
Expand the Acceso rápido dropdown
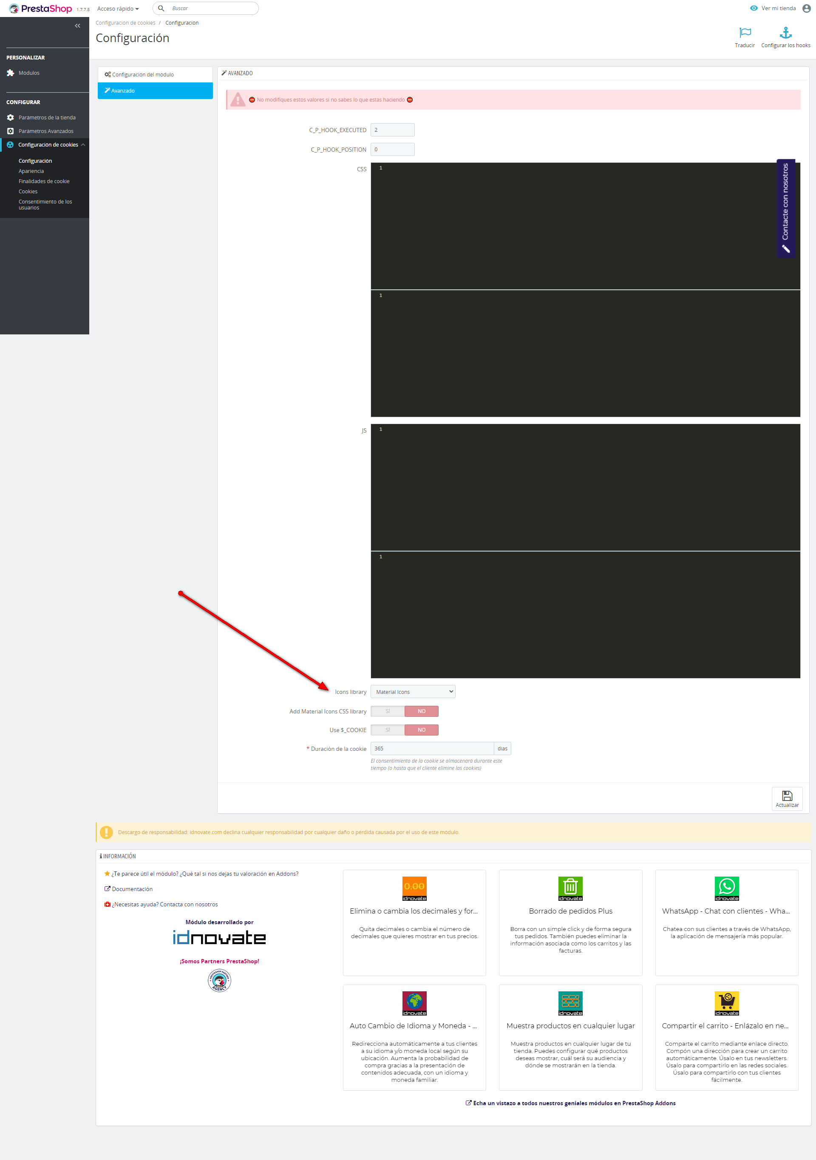[118, 8]
